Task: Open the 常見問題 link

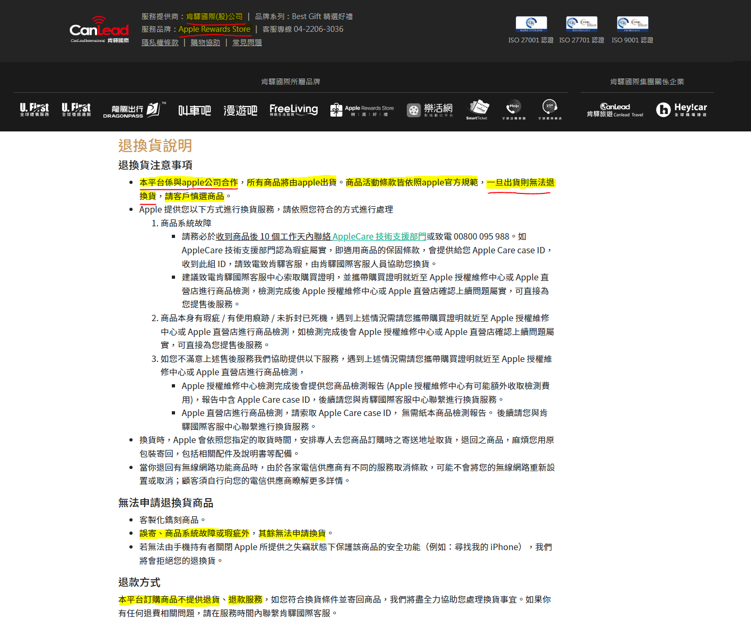Action: point(247,42)
